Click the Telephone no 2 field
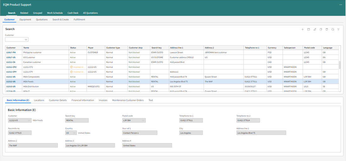This screenshot has width=346, height=161. [248, 121]
